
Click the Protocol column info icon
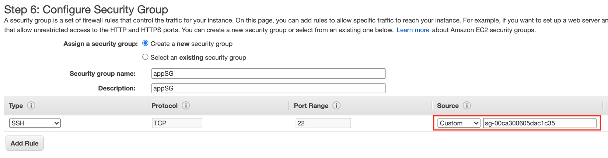point(186,106)
